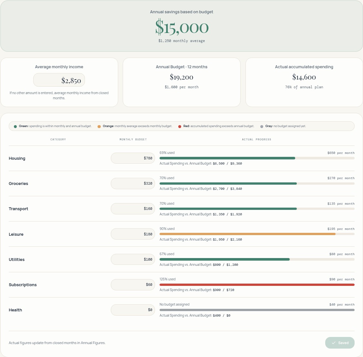Click the '$135 per month' value
The height and width of the screenshot is (357, 363).
[341, 204]
